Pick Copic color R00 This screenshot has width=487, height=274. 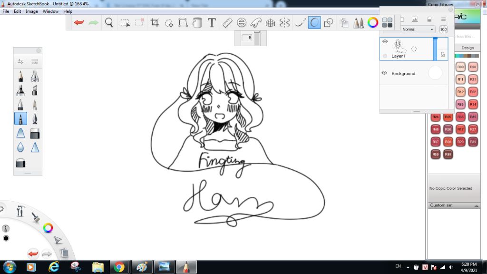coord(460,67)
